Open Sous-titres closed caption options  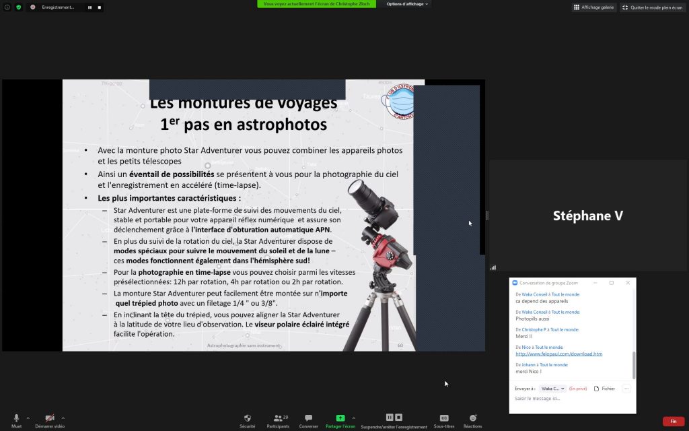[x=444, y=420]
